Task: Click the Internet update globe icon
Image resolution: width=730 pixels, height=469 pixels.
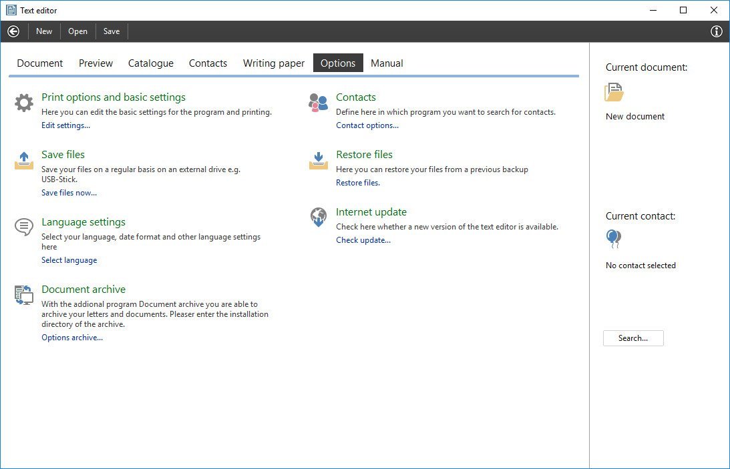Action: click(x=319, y=217)
